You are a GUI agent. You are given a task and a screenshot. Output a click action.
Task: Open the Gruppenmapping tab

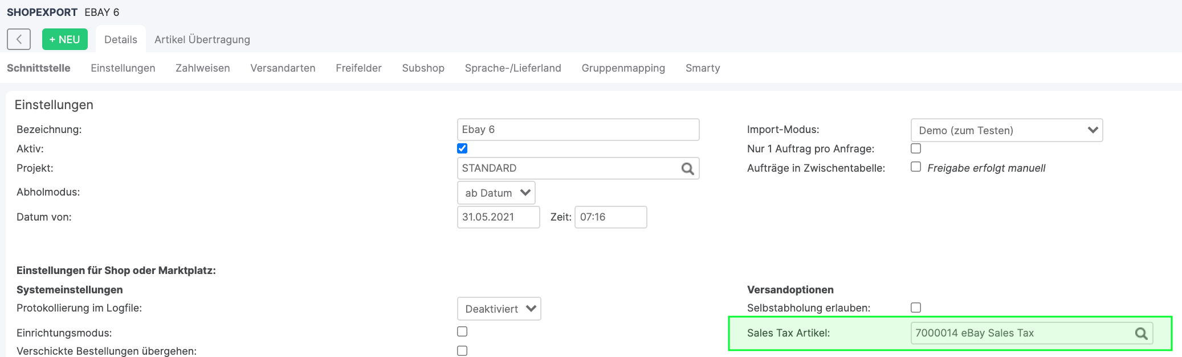pyautogui.click(x=623, y=68)
